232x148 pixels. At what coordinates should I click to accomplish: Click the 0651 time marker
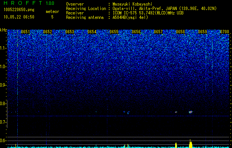[25, 32]
